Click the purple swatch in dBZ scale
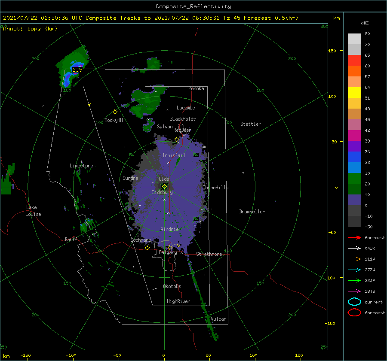 (354, 146)
